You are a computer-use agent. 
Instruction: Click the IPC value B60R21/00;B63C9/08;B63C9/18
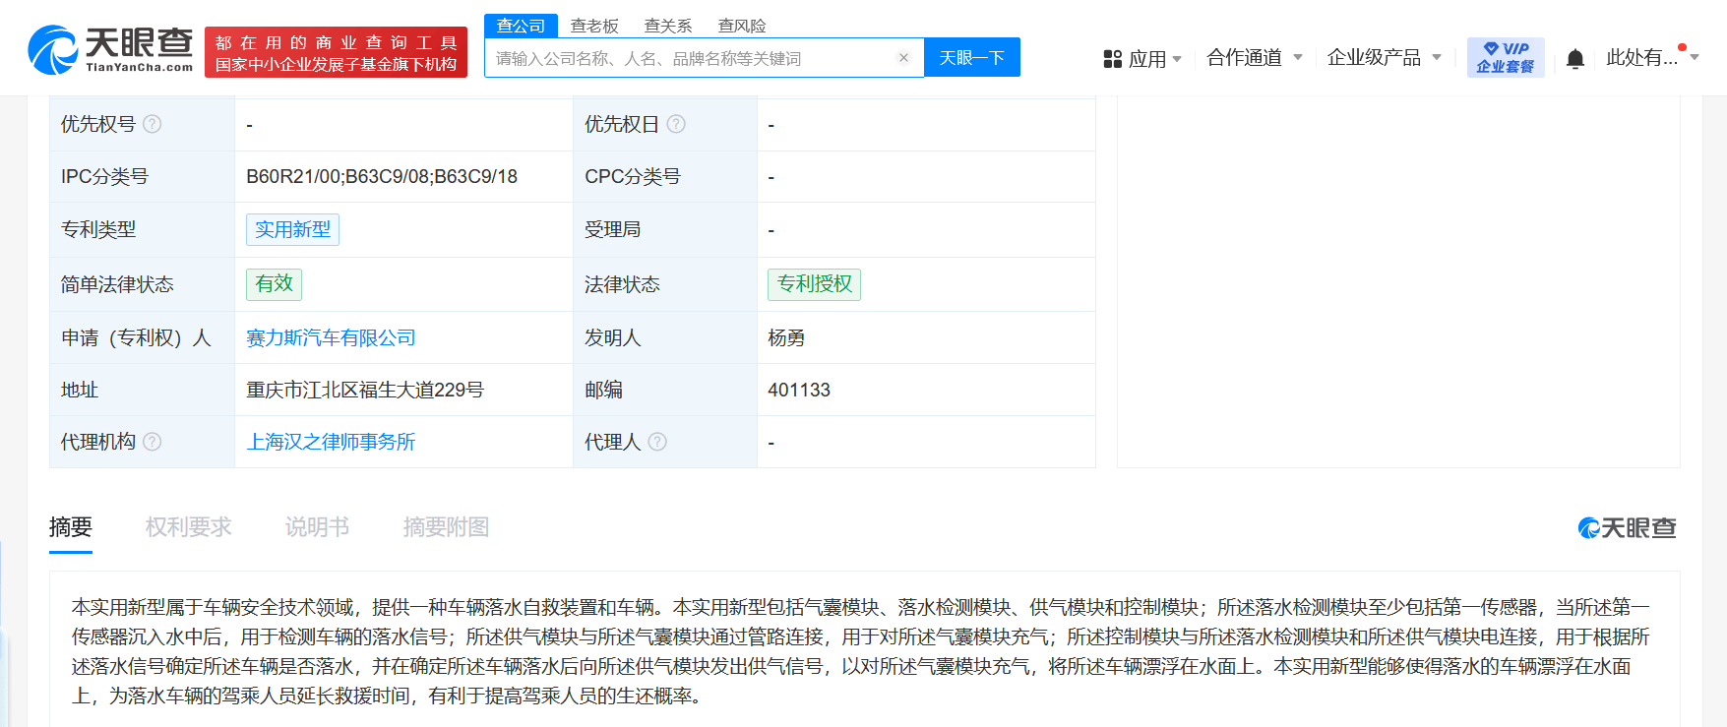(x=382, y=177)
